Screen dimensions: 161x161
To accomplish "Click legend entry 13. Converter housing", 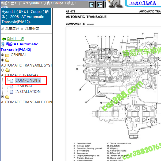I will click(117, 151).
